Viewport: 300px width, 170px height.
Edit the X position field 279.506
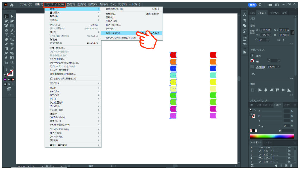click(266, 30)
